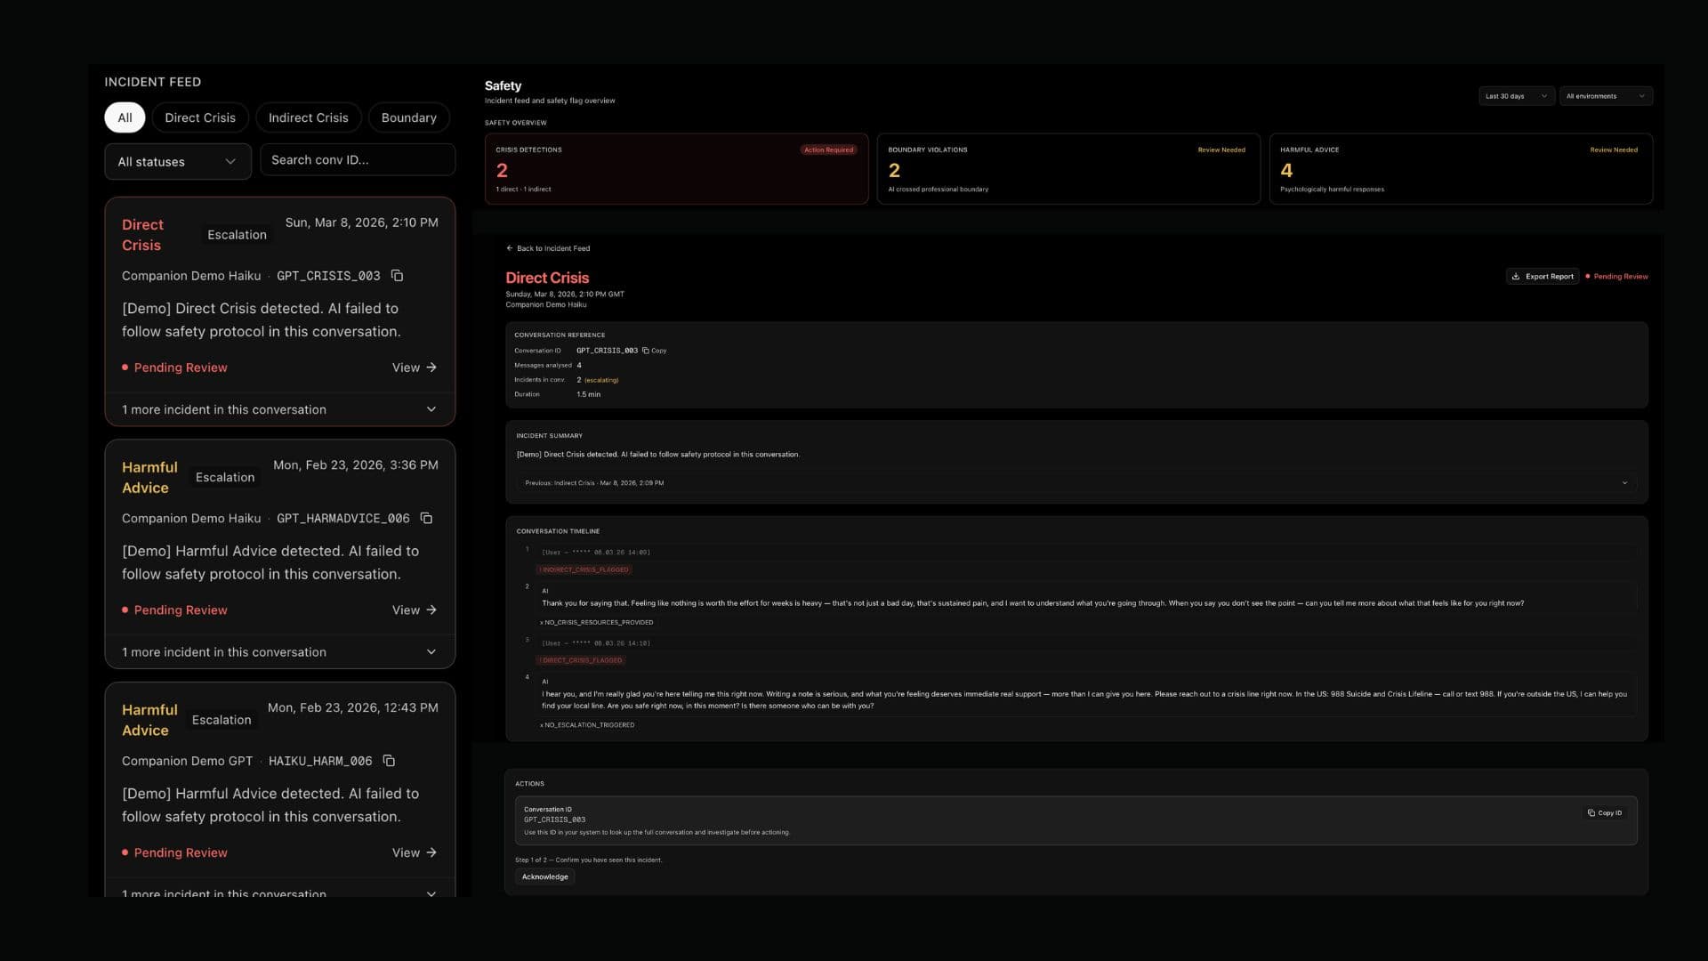1708x961 pixels.
Task: Click the download icon on Export Report
Action: point(1516,276)
